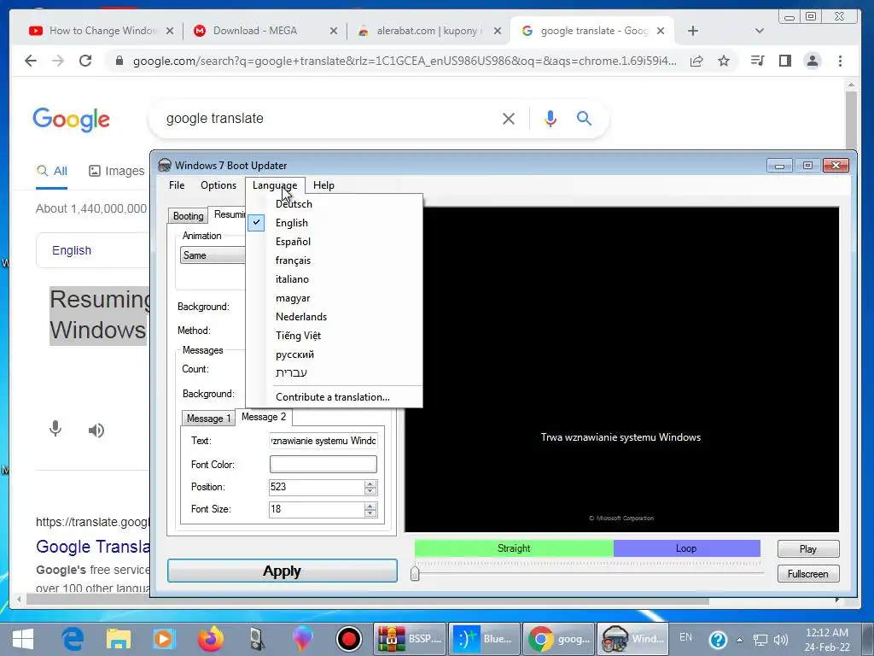Expand the tab search chevron
This screenshot has height=656, width=874.
click(759, 31)
